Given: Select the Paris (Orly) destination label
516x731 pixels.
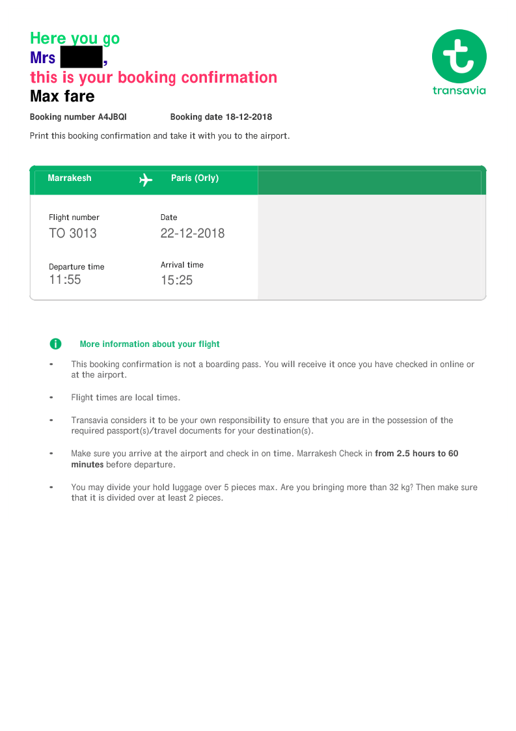Looking at the screenshot, I should (195, 178).
